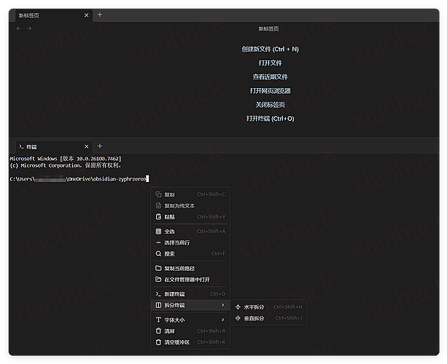Expand the 字体大小 submenu arrow
The image size is (447, 364).
(223, 320)
